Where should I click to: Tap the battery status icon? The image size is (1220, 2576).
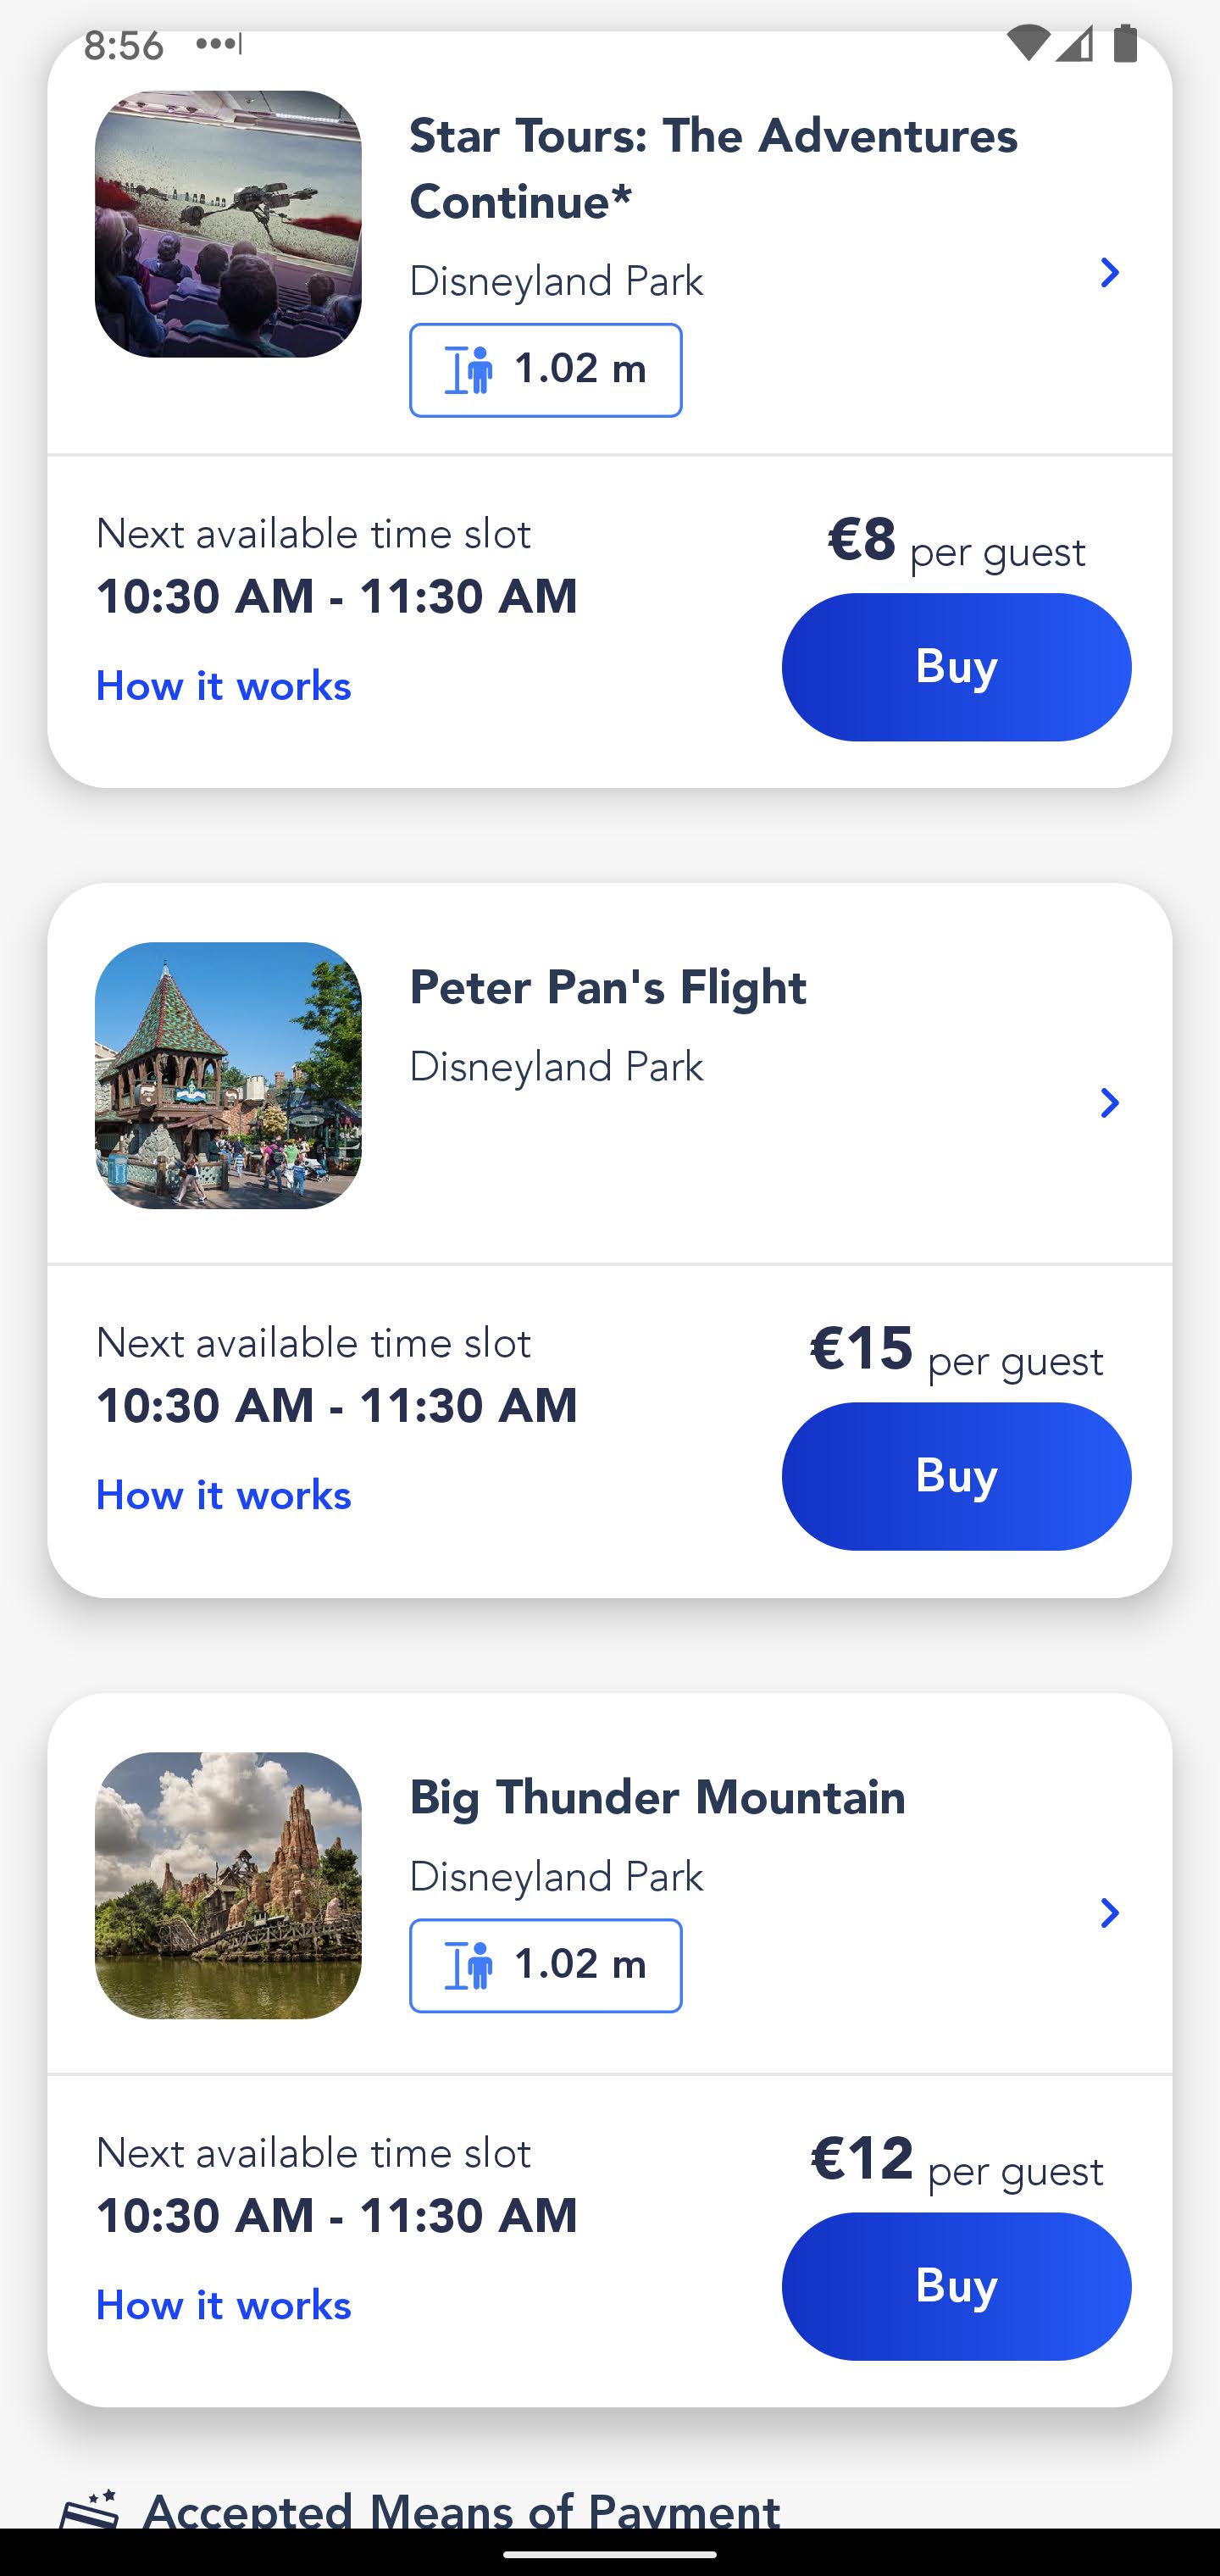(1125, 44)
